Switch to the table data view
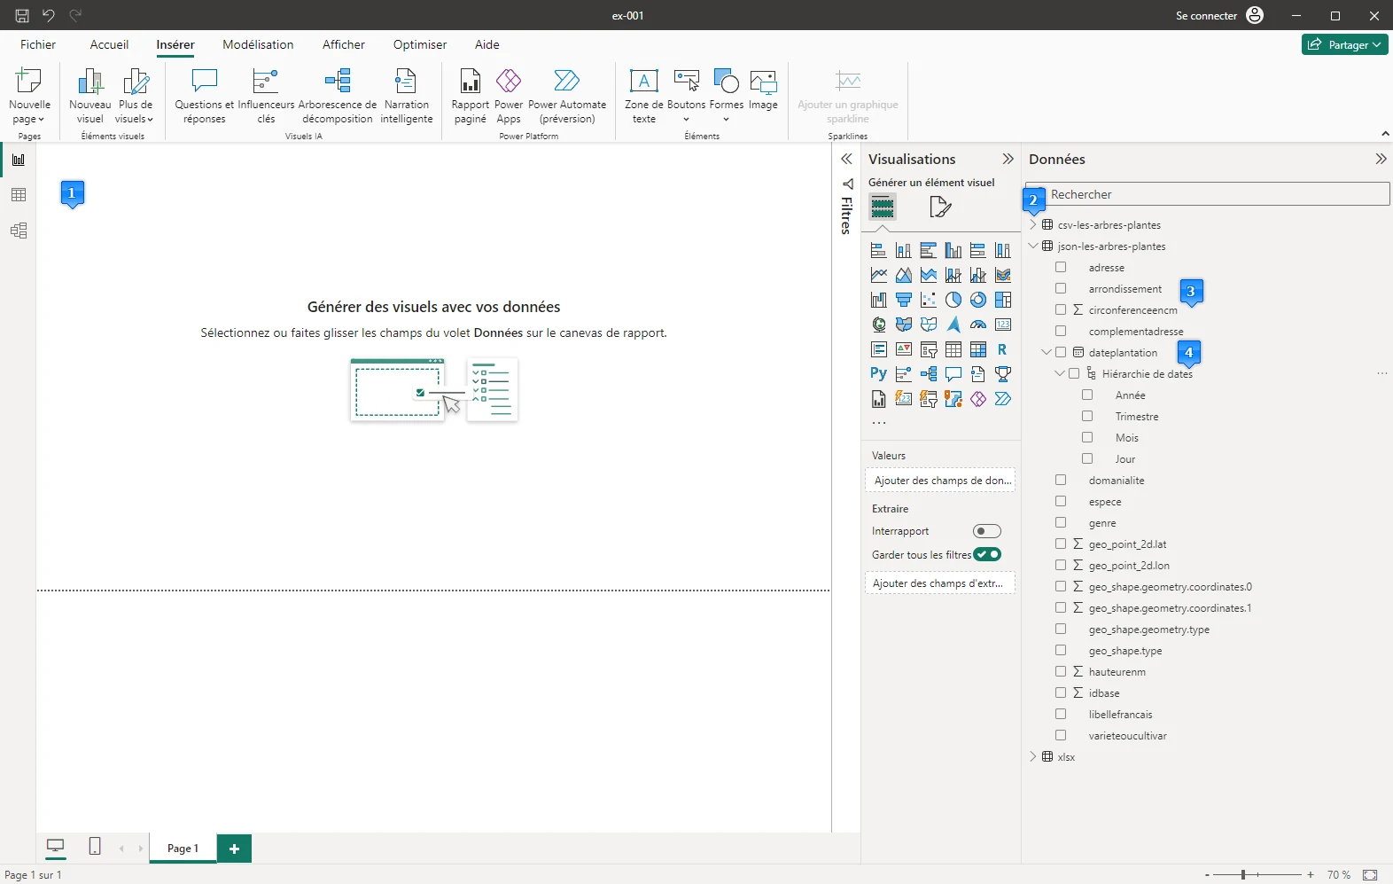The height and width of the screenshot is (884, 1393). click(x=19, y=195)
